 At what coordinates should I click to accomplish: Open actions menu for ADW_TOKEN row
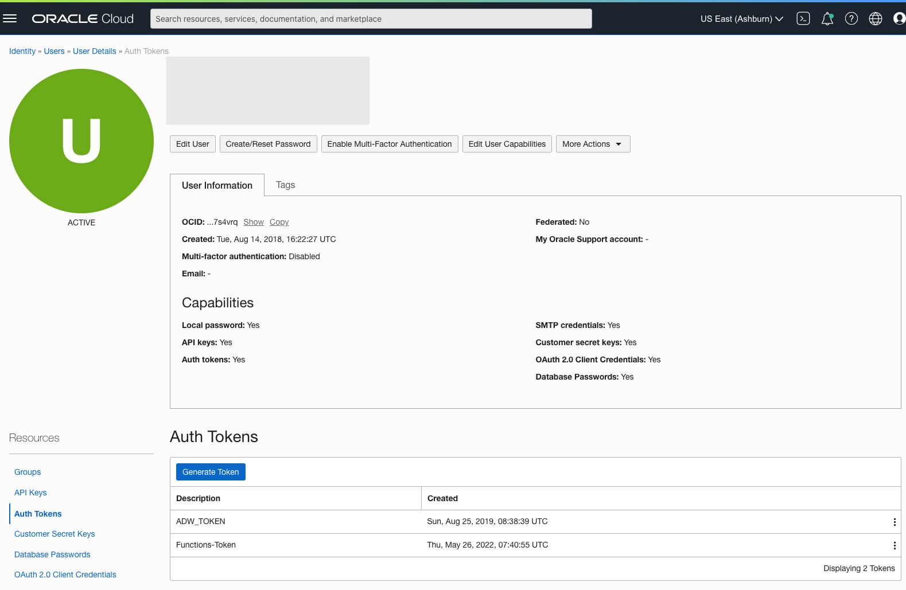coord(894,522)
